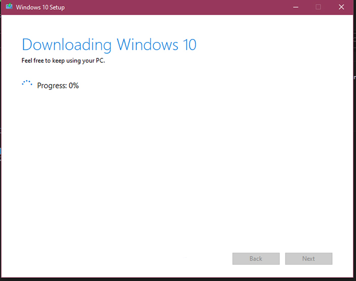This screenshot has width=356, height=281.
Task: Click the empty maroon title bar area
Action: pos(177,7)
